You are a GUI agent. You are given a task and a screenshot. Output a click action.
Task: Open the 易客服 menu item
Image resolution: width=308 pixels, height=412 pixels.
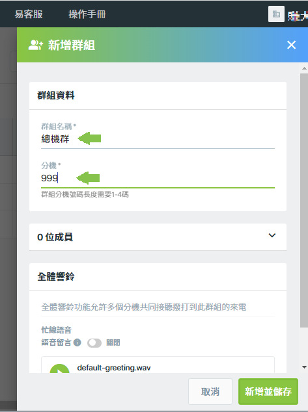point(29,14)
